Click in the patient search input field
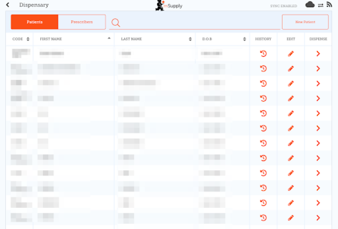The width and height of the screenshot is (338, 229). point(199,23)
